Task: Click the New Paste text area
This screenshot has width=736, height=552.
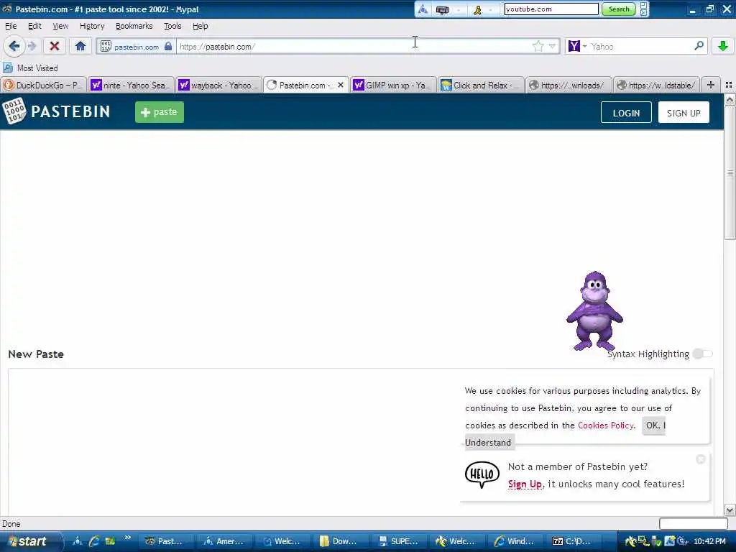Action: pos(233,441)
